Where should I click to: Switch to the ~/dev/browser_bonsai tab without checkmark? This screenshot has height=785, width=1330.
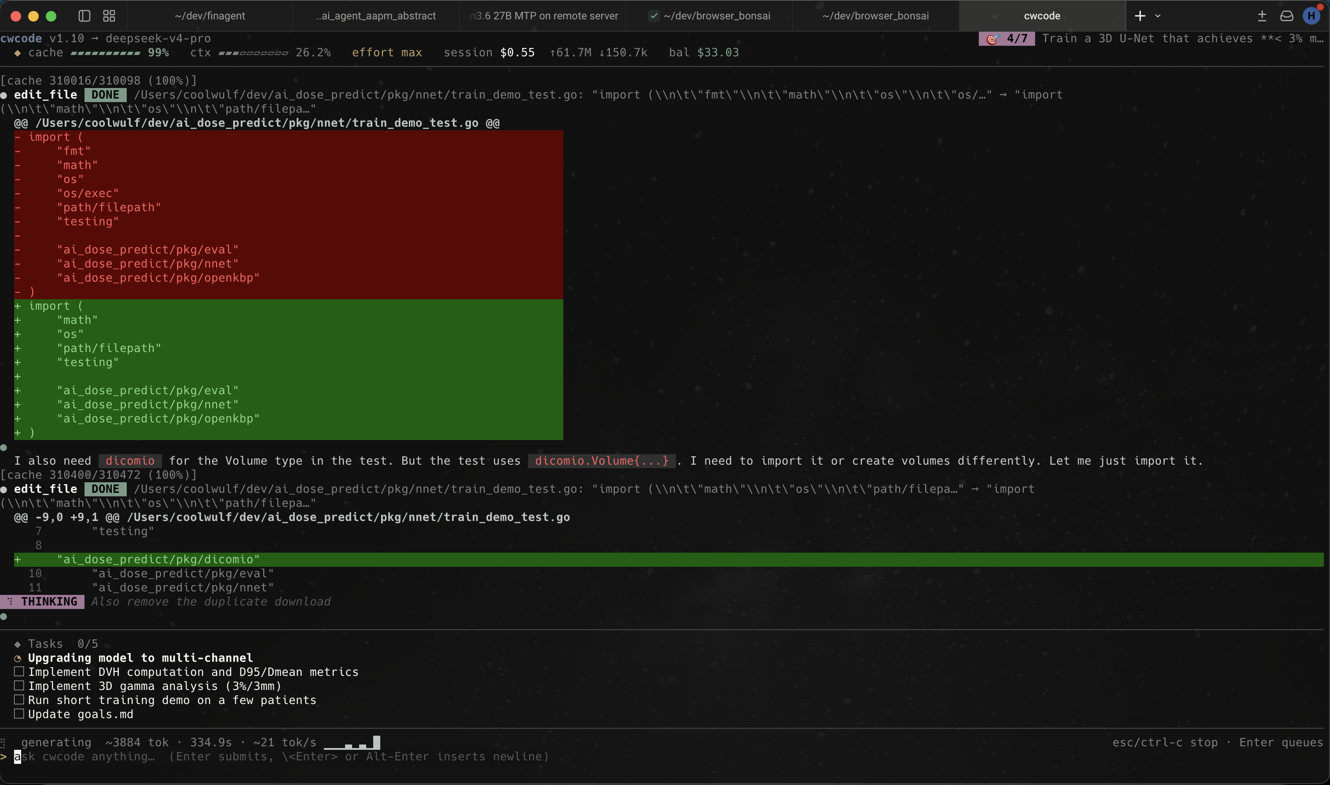[x=875, y=16]
